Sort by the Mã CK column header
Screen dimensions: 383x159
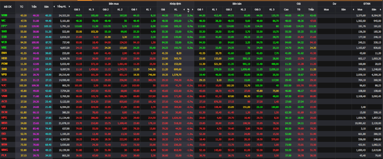coord(8,7)
